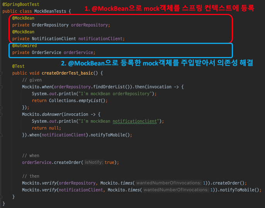Click the doAnswer method call

51,114
